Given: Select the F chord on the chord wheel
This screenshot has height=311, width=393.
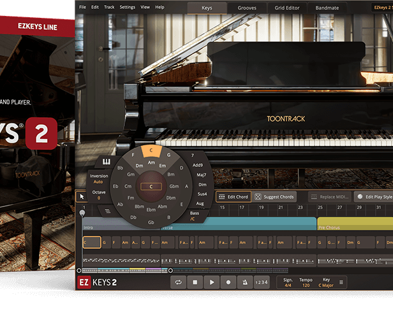Looking at the screenshot, I should [133, 155].
